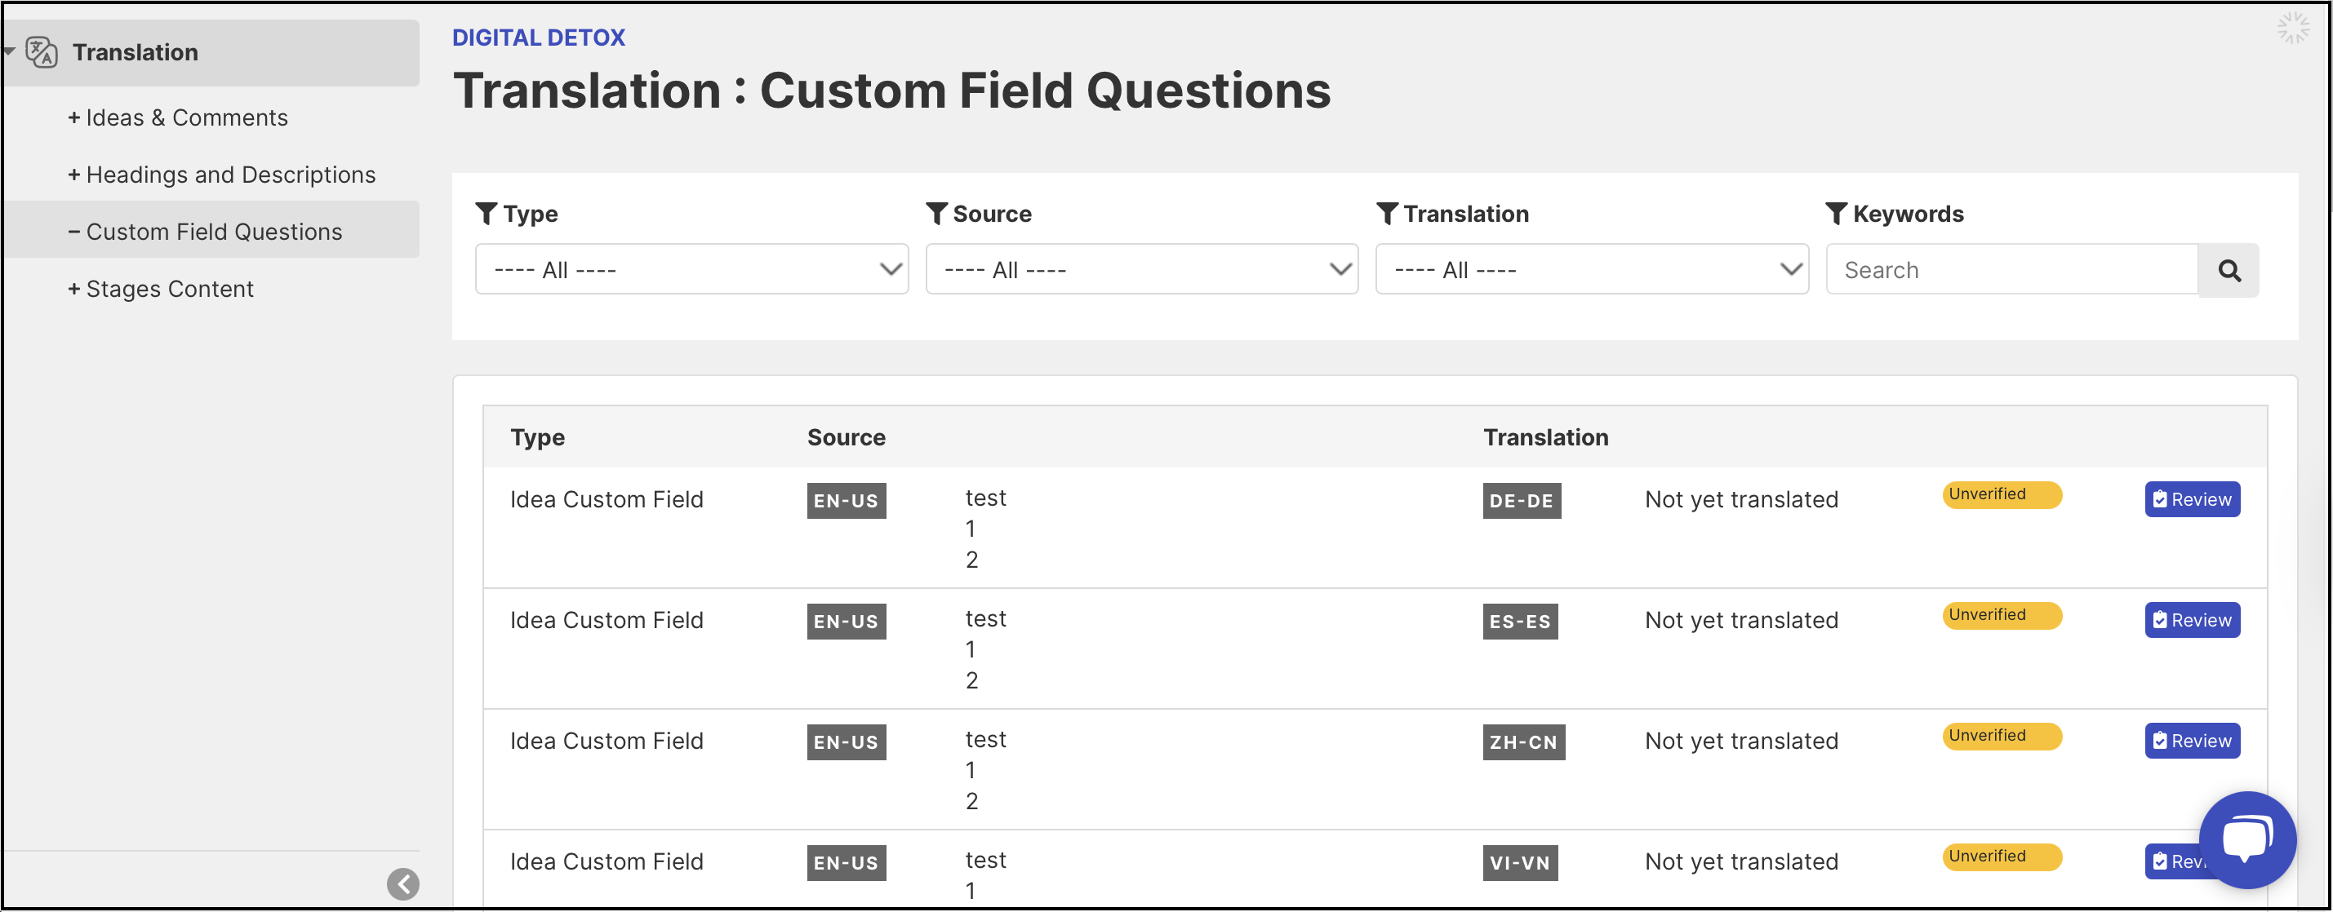
Task: Click Type column header in table
Action: (537, 437)
